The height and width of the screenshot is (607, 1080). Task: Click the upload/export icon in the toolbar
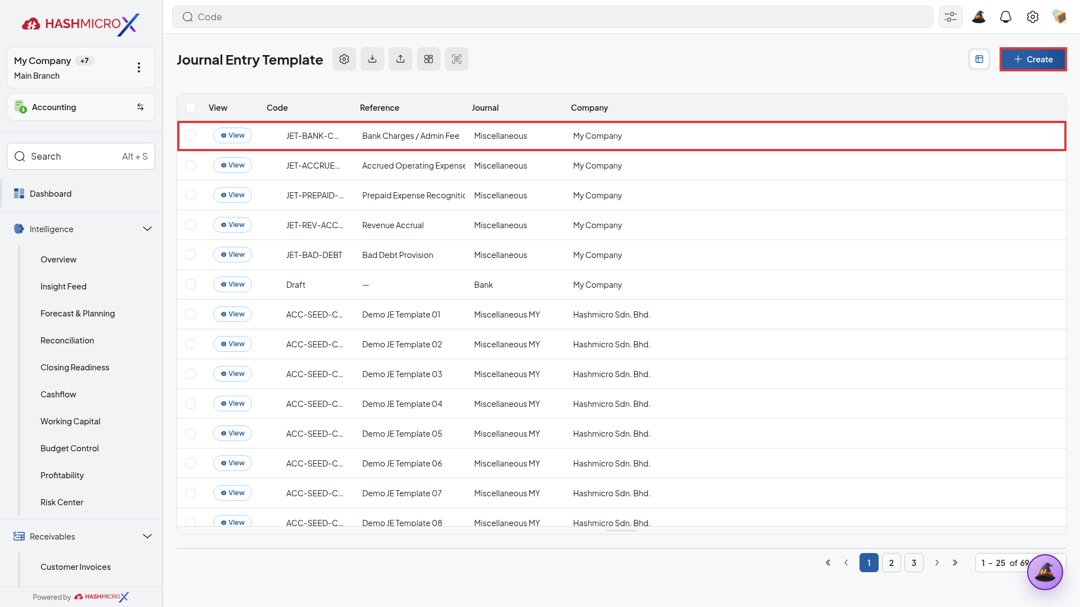tap(400, 59)
